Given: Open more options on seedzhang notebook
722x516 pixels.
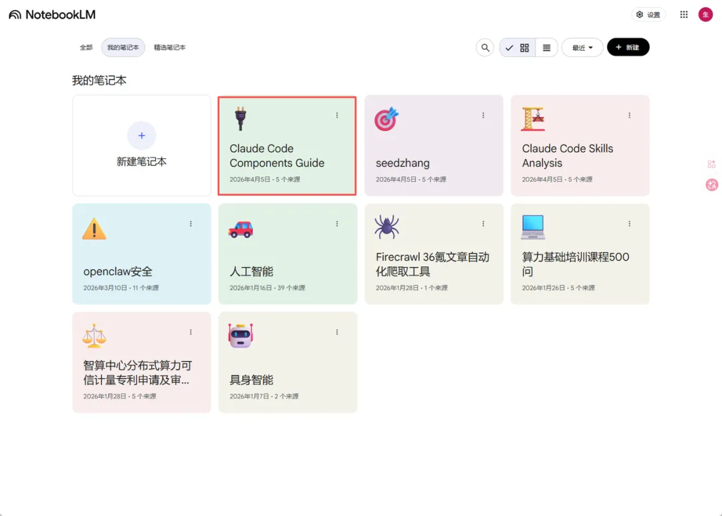Looking at the screenshot, I should [483, 116].
